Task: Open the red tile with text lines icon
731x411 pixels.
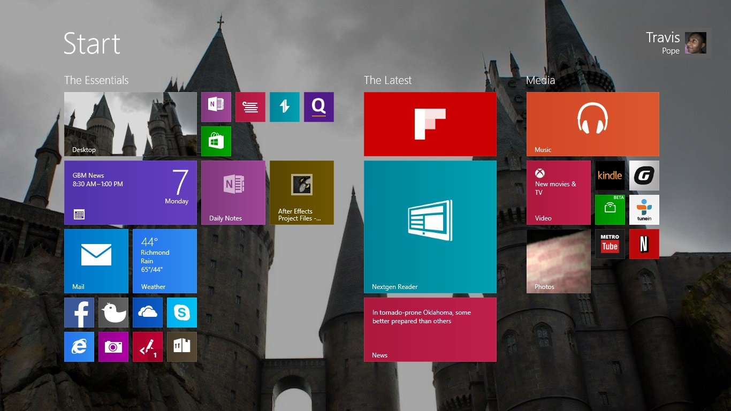Action: click(250, 107)
